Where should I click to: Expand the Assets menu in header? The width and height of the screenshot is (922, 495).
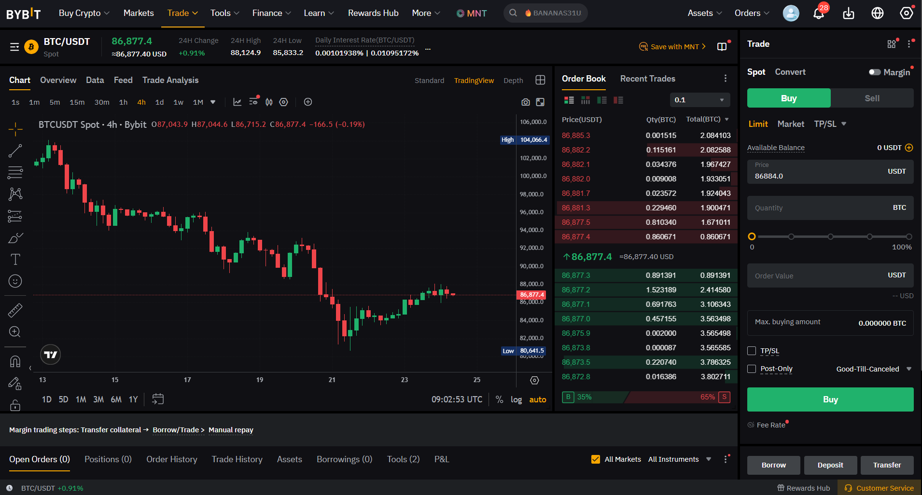(705, 13)
